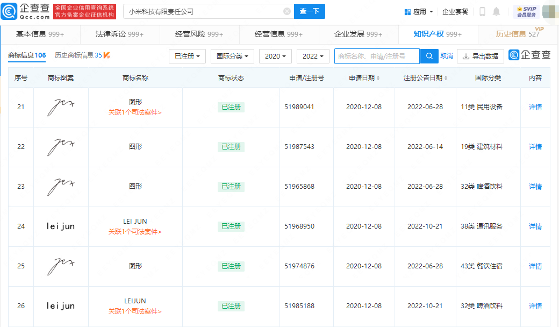Select the 商标信息 106 sub-tab

(x=27, y=55)
